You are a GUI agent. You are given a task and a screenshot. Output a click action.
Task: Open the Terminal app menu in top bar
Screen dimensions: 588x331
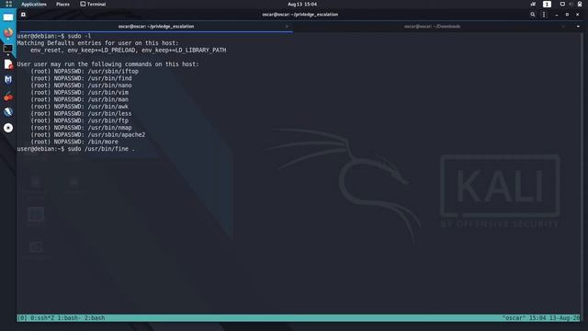[93, 4]
